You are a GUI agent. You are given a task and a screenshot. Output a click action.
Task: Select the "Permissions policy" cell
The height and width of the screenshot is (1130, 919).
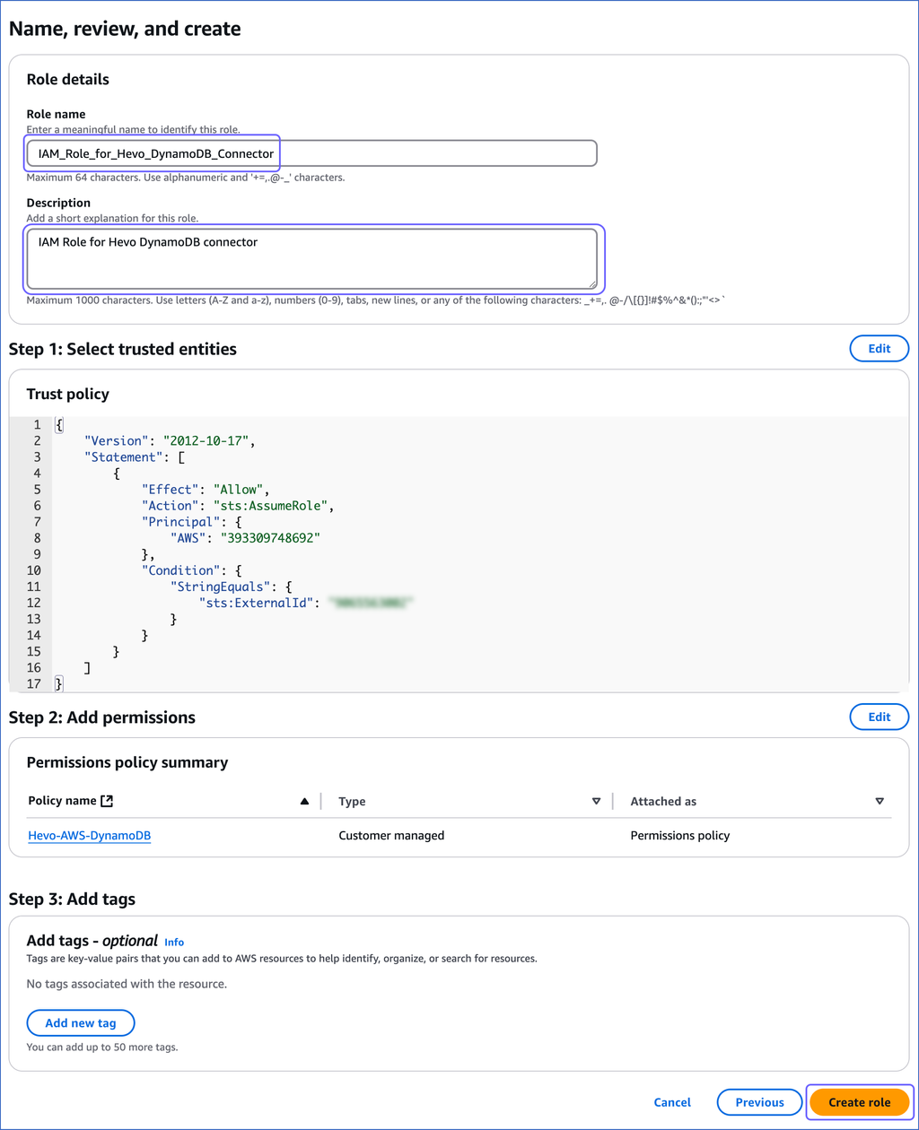tap(680, 835)
